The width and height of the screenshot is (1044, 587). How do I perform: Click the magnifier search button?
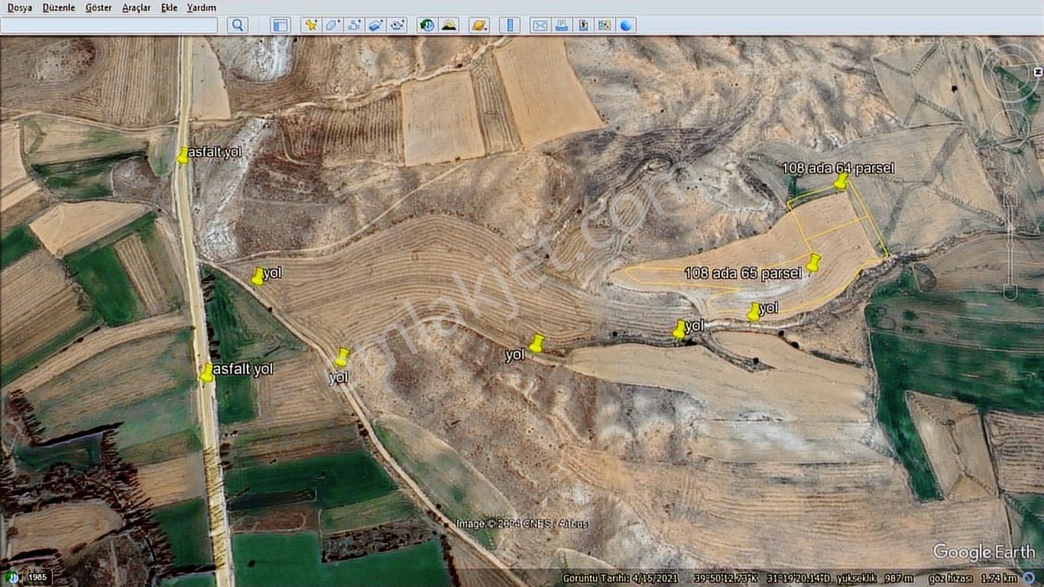tap(238, 25)
